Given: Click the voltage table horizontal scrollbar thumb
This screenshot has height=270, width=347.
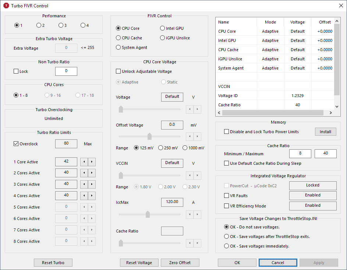Looking at the screenshot, I should pos(273,113).
